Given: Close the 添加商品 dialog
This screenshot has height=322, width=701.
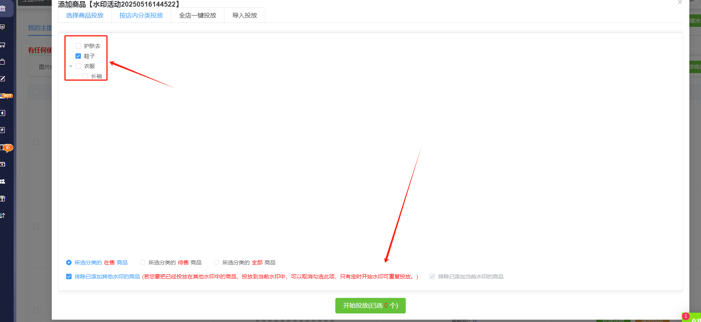Looking at the screenshot, I should click(680, 2).
